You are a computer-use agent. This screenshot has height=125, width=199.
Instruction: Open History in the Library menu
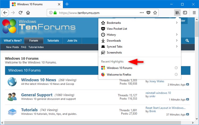point(140,35)
